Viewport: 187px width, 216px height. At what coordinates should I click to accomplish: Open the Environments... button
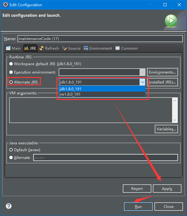163,72
